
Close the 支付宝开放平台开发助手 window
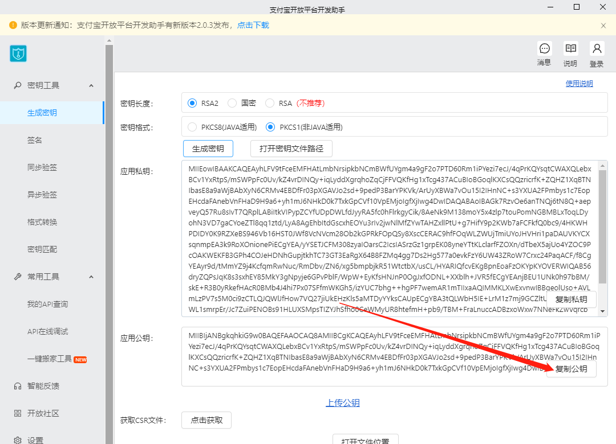pyautogui.click(x=603, y=7)
